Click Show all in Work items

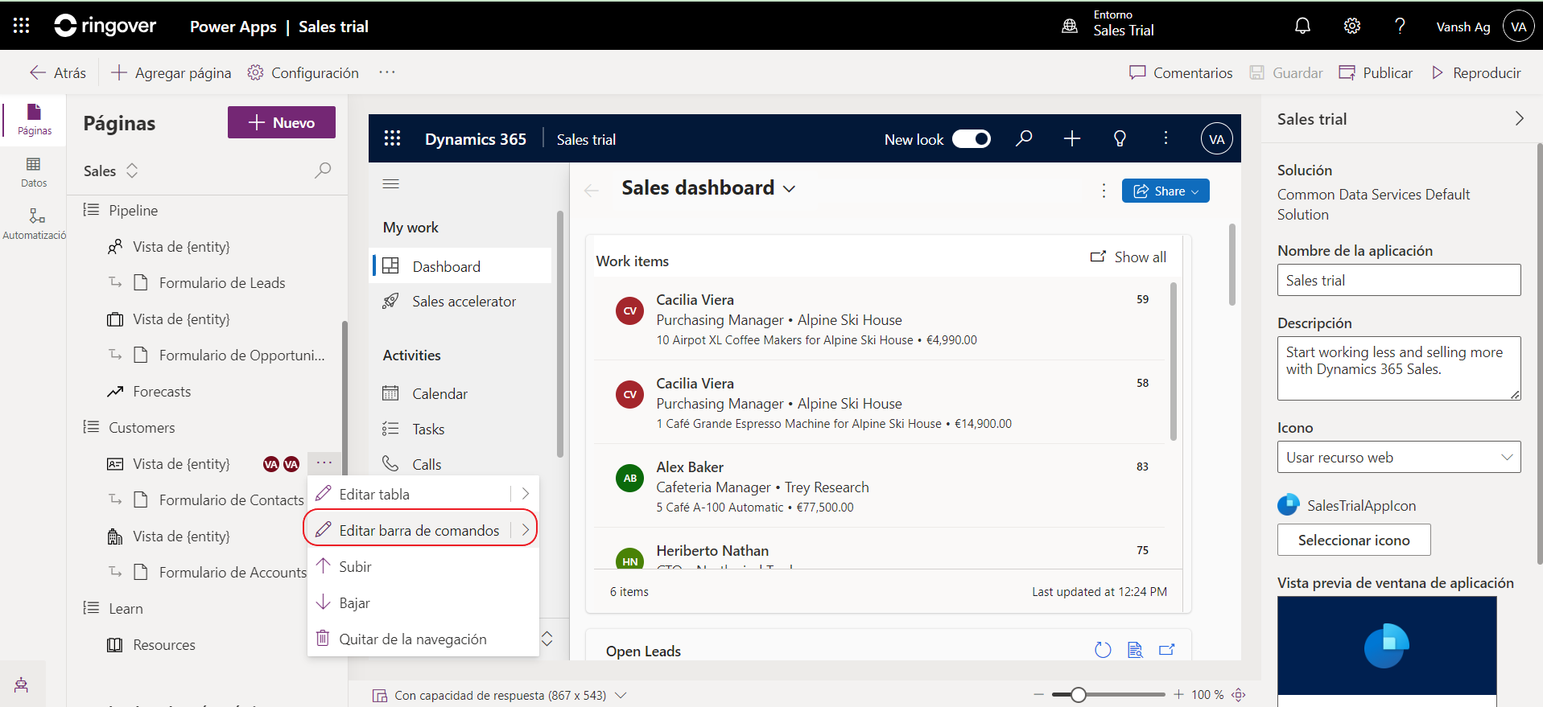click(1128, 257)
